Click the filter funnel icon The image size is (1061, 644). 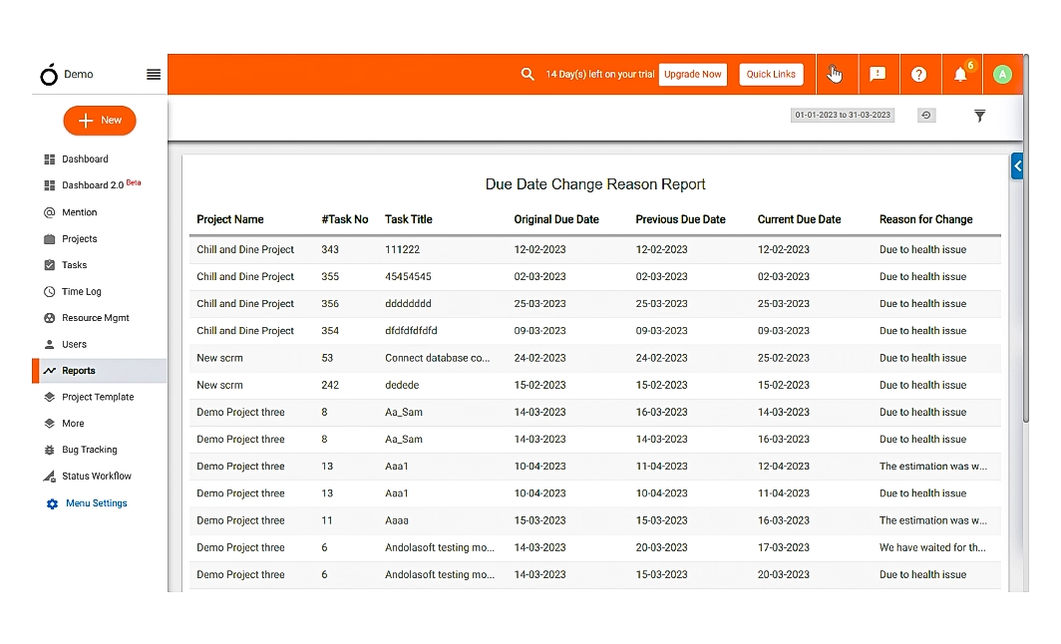pos(979,116)
